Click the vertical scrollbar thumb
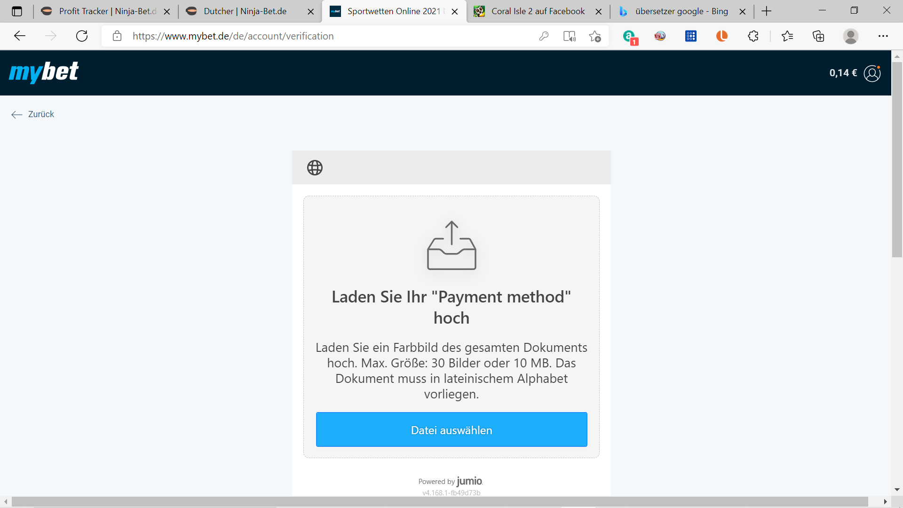 click(897, 160)
